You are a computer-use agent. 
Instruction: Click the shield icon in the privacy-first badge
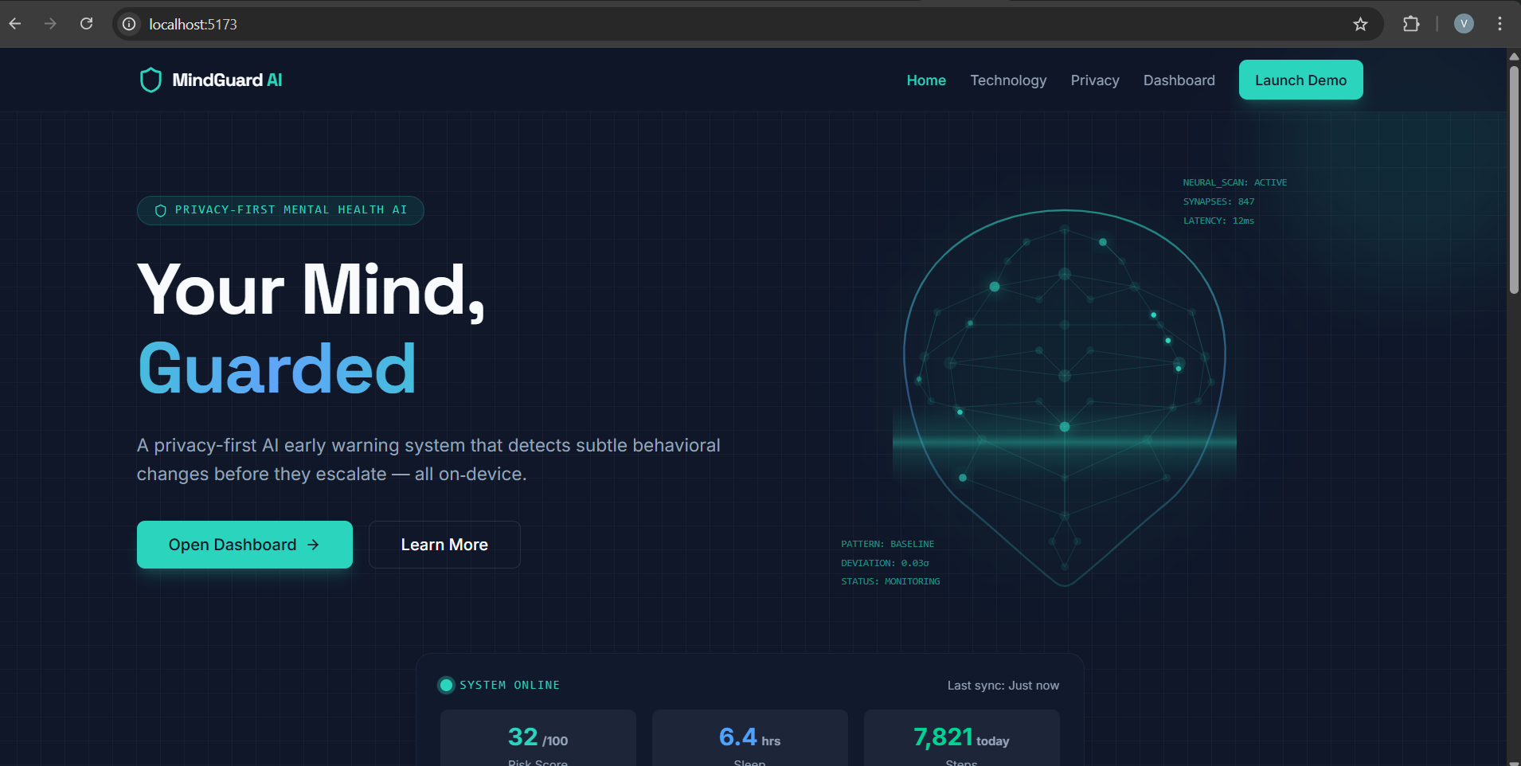160,210
